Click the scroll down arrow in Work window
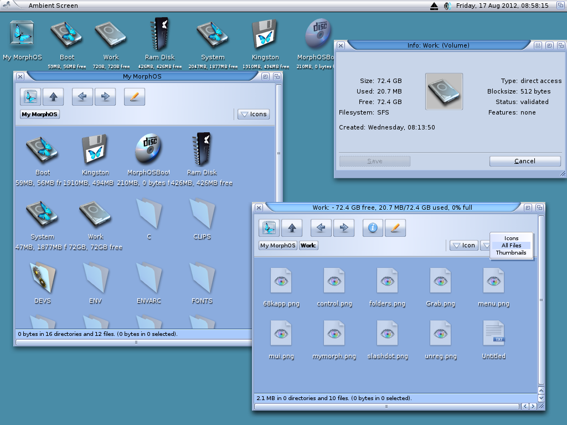The width and height of the screenshot is (567, 425). click(541, 398)
